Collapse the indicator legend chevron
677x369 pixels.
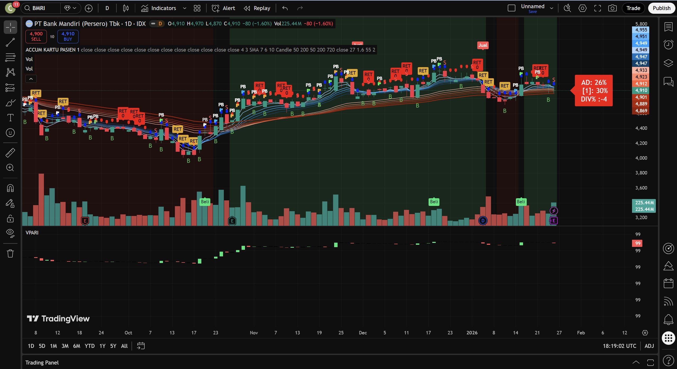point(31,79)
